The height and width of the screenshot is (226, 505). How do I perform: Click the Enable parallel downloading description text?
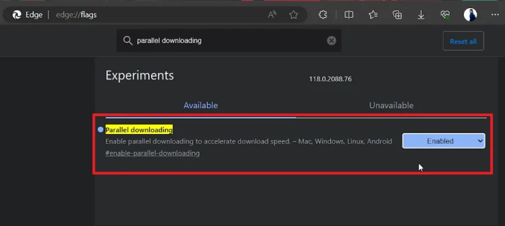[249, 141]
